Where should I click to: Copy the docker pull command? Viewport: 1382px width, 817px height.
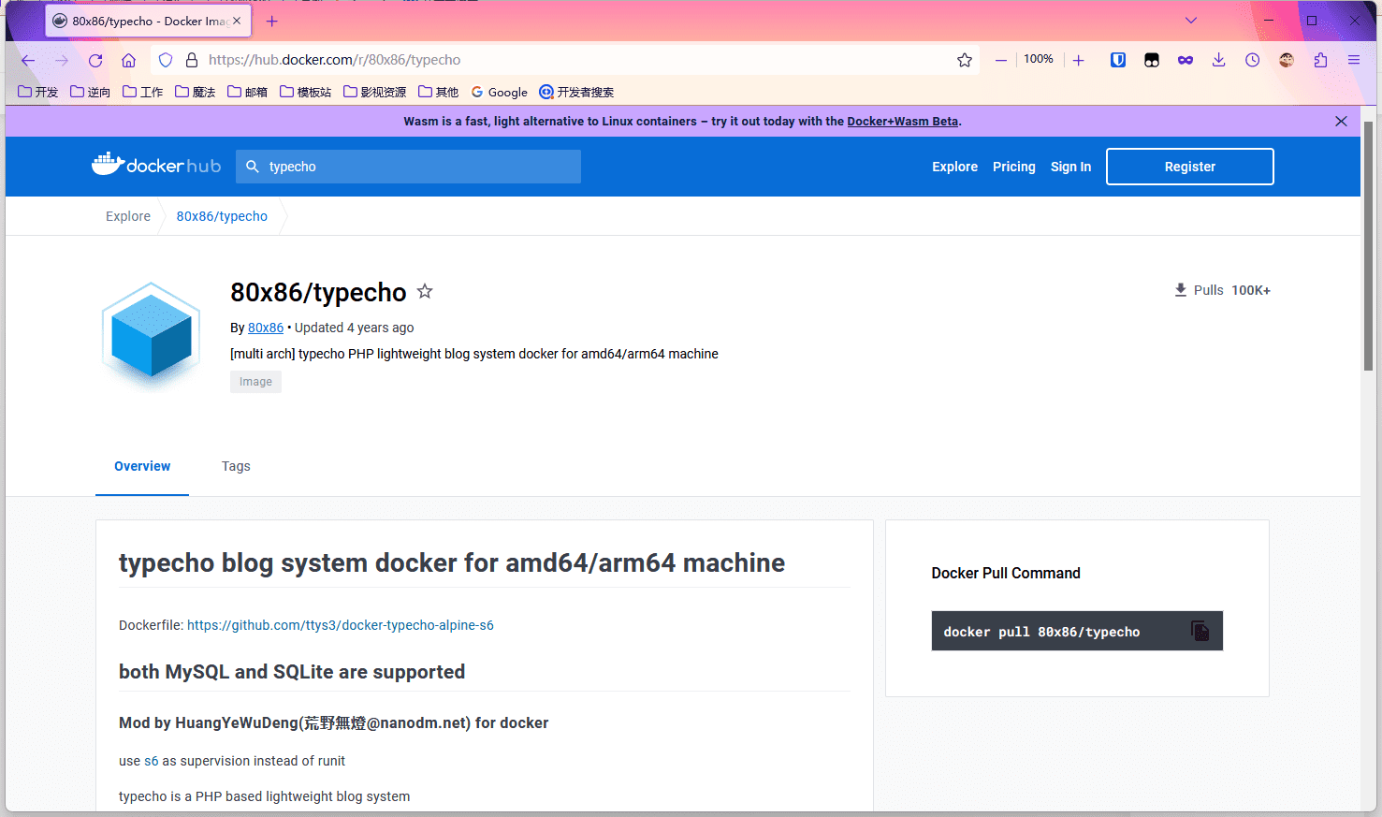[1200, 631]
